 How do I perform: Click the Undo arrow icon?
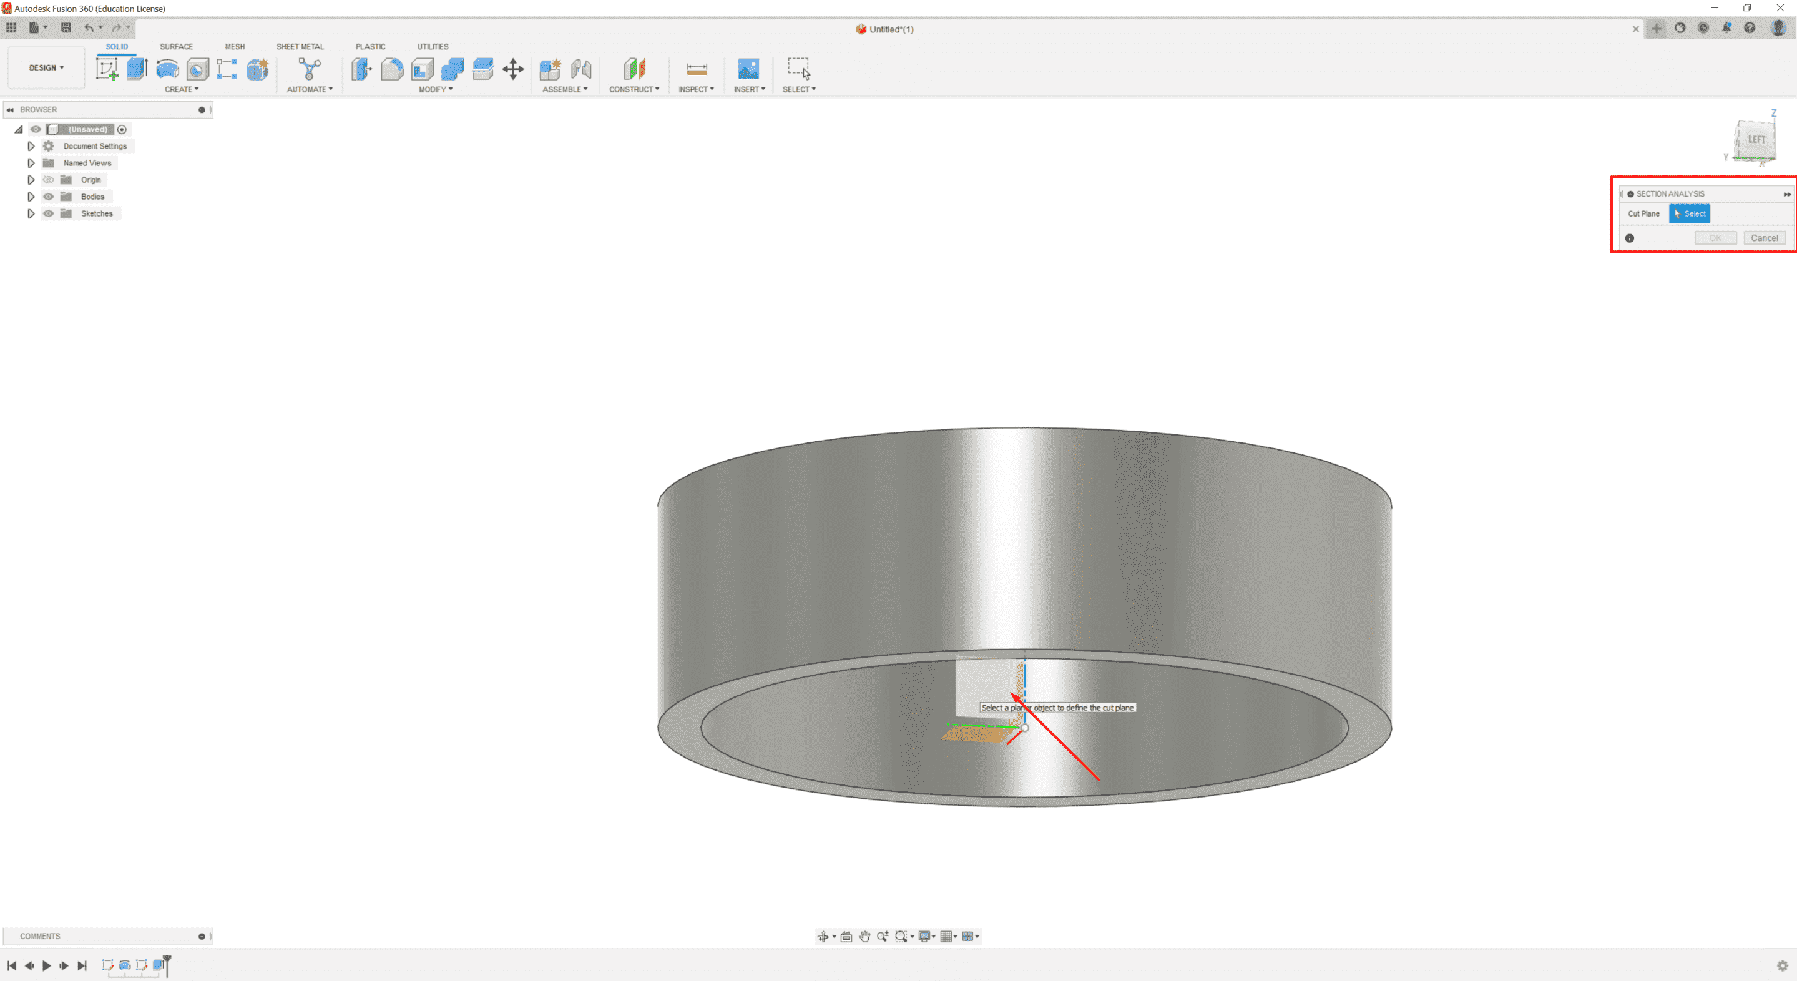pos(89,27)
